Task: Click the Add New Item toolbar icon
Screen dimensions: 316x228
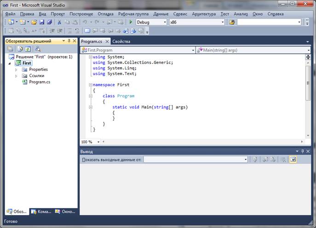Action: click(23, 22)
